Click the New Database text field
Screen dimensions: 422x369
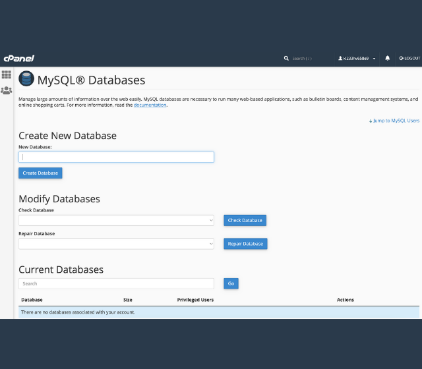(116, 157)
